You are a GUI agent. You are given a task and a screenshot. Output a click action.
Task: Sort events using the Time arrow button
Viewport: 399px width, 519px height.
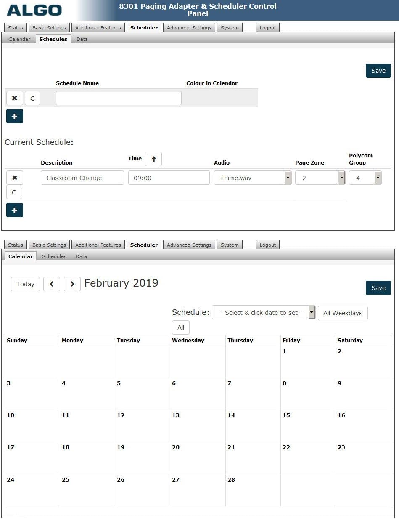(x=153, y=159)
